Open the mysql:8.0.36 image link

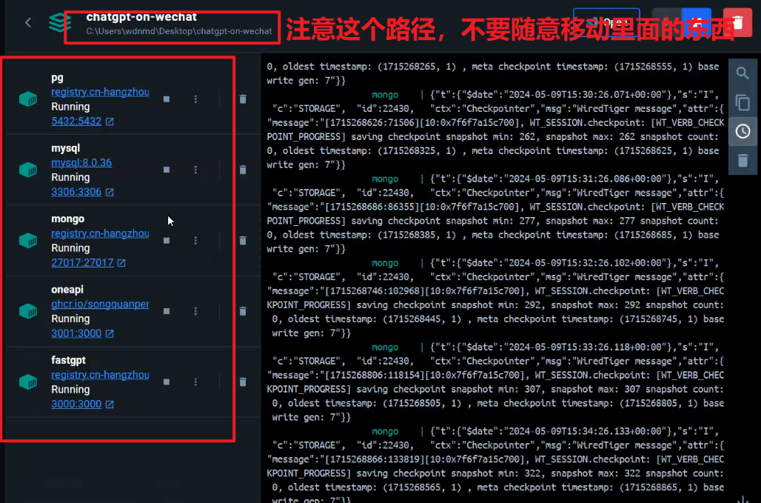coord(81,163)
